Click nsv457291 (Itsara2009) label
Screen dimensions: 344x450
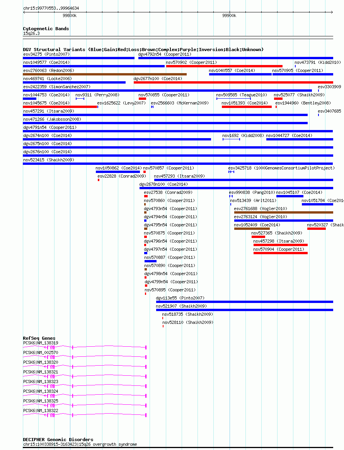point(49,111)
